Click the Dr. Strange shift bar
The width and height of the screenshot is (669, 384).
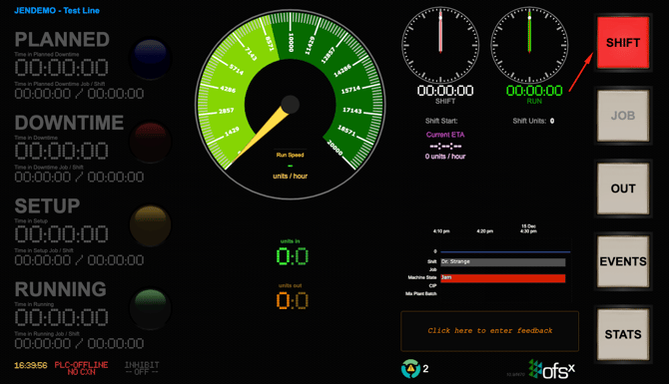503,261
